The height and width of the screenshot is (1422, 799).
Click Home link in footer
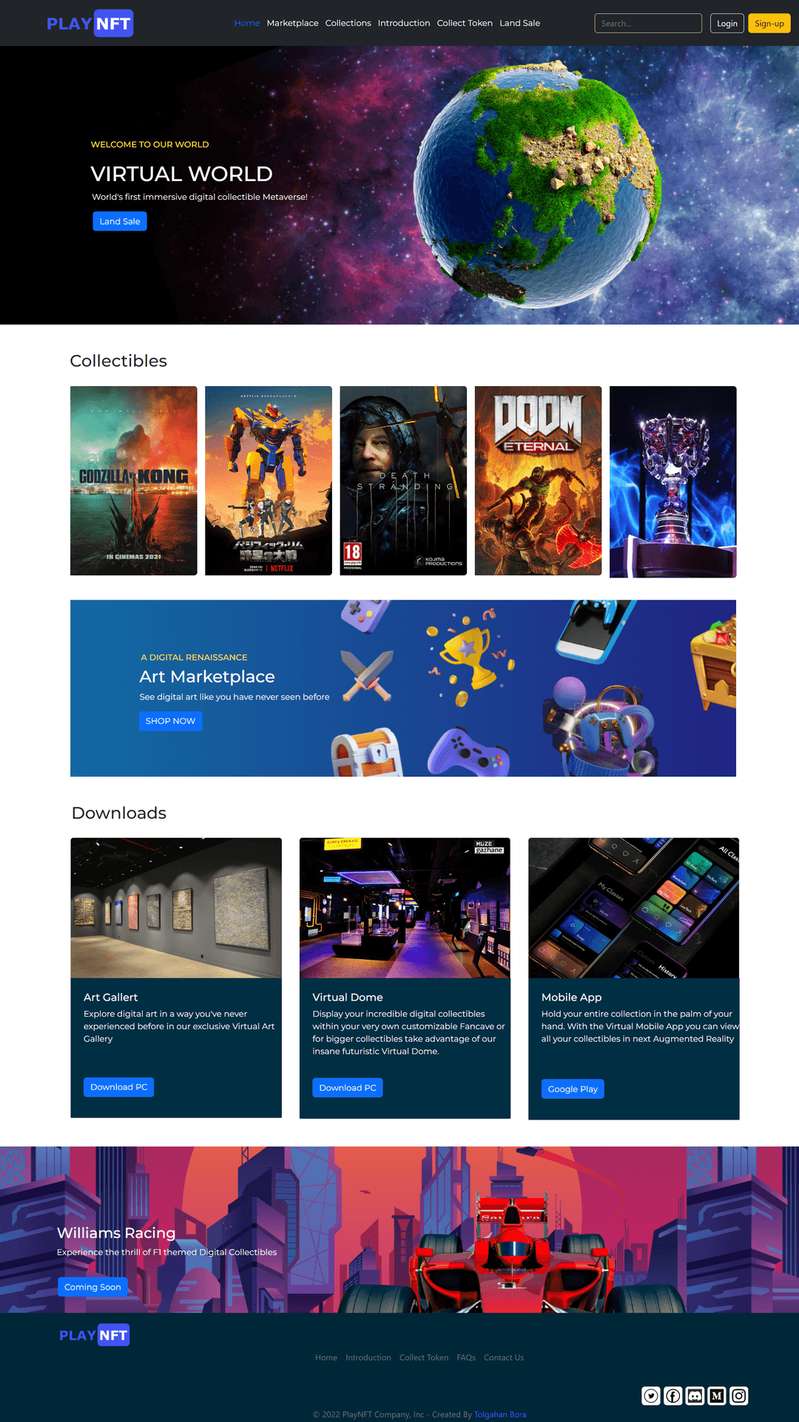pos(326,1358)
